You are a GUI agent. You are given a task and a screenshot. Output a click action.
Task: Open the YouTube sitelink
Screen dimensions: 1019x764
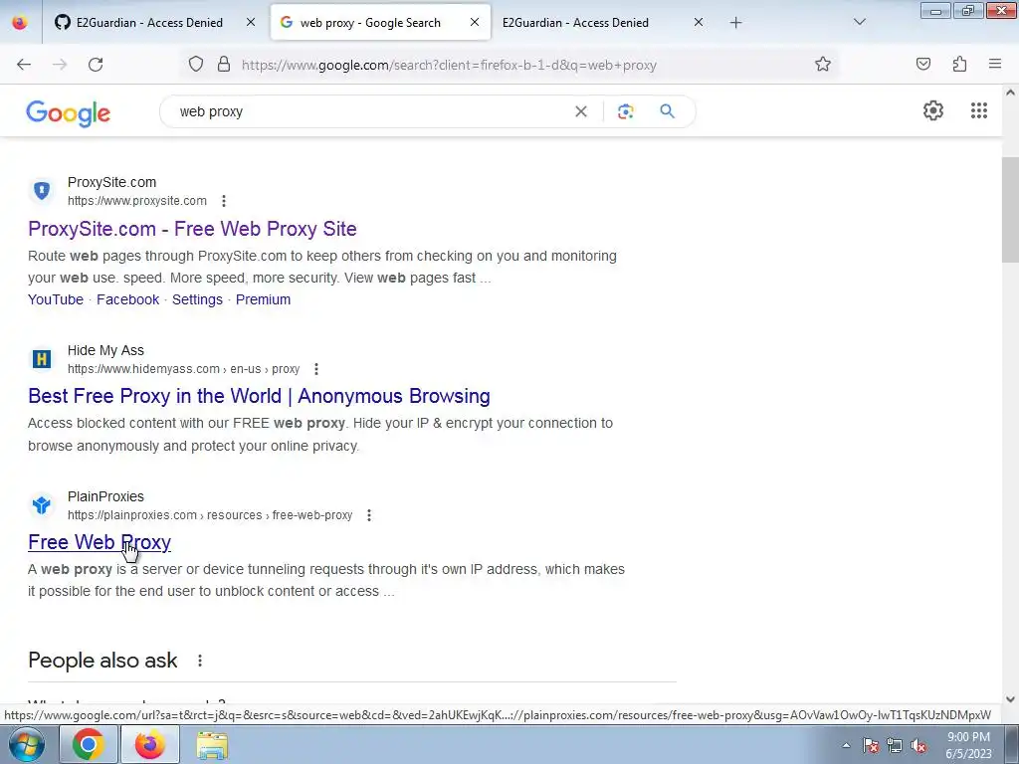coord(56,299)
